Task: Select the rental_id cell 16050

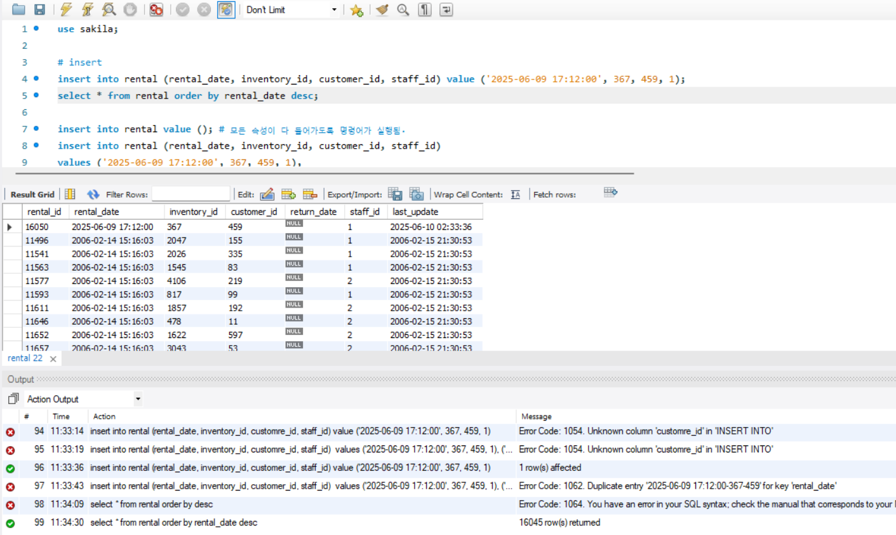Action: (46, 227)
